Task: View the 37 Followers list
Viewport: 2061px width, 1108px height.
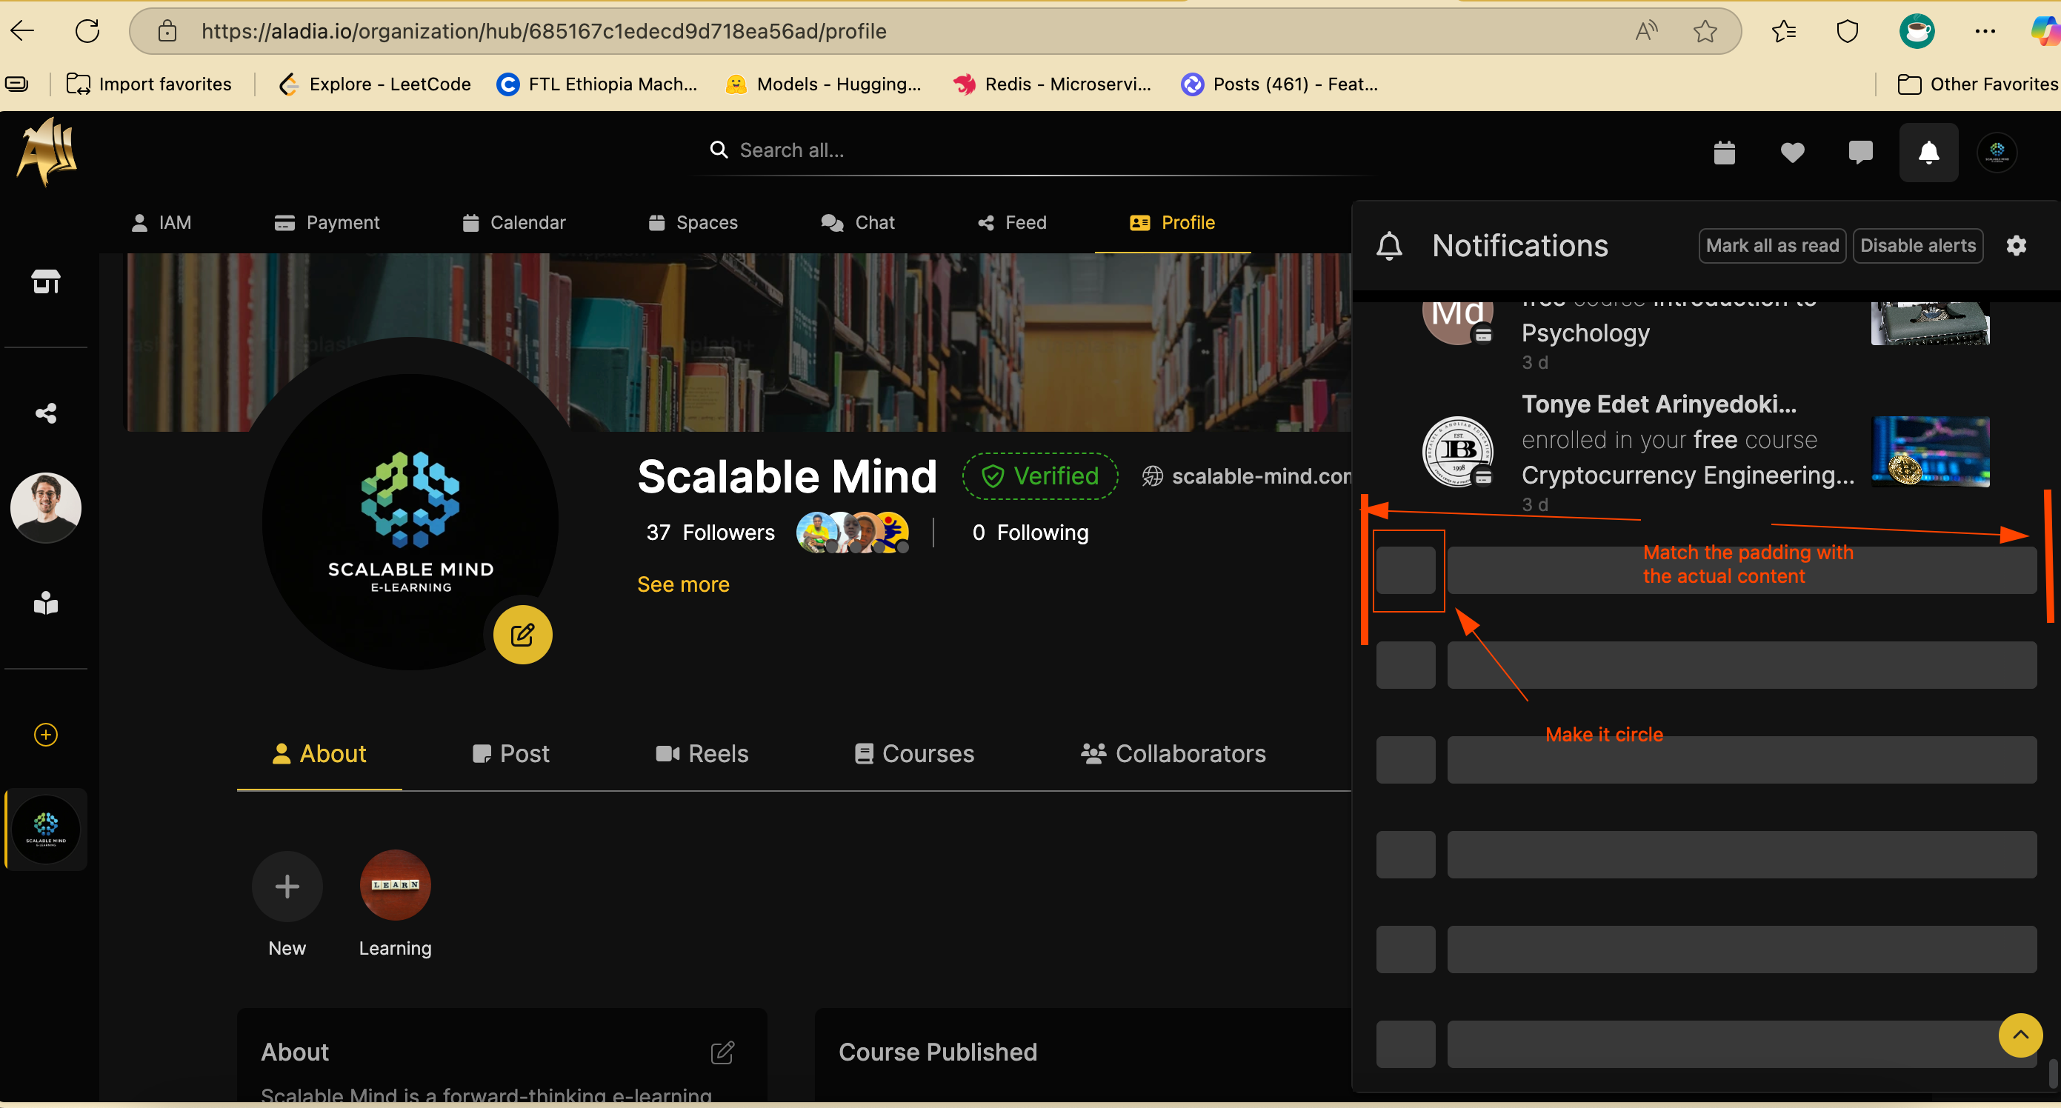Action: [710, 533]
